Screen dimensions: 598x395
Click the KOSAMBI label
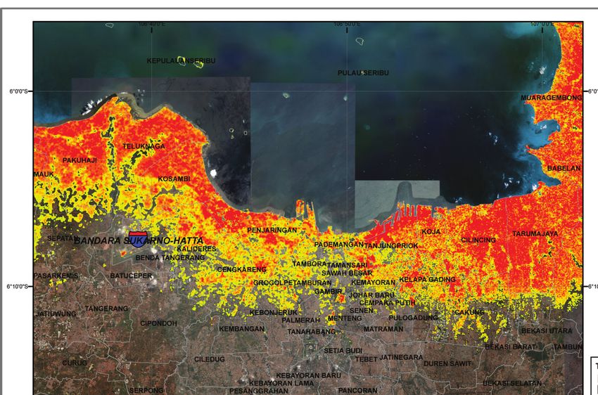click(x=174, y=179)
